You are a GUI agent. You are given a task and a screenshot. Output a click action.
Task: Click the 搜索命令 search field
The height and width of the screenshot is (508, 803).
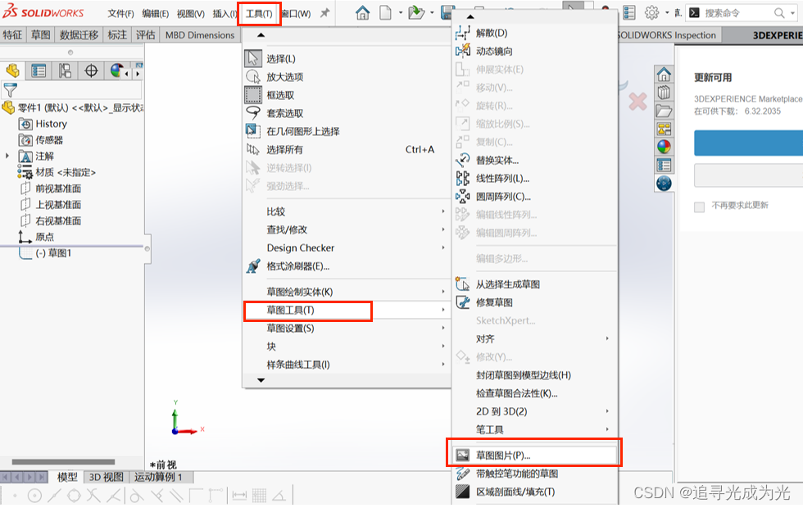point(737,13)
